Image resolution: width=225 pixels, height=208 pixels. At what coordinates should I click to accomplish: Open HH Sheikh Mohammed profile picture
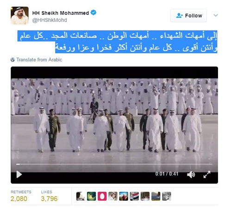(19, 15)
